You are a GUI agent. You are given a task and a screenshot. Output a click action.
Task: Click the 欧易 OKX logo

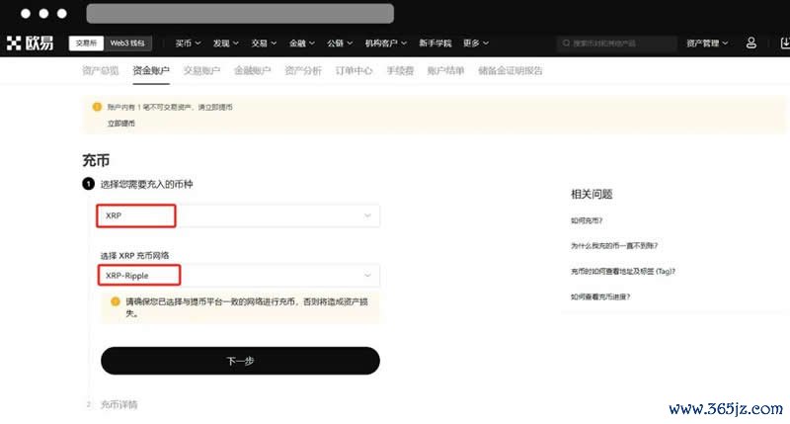pyautogui.click(x=31, y=42)
